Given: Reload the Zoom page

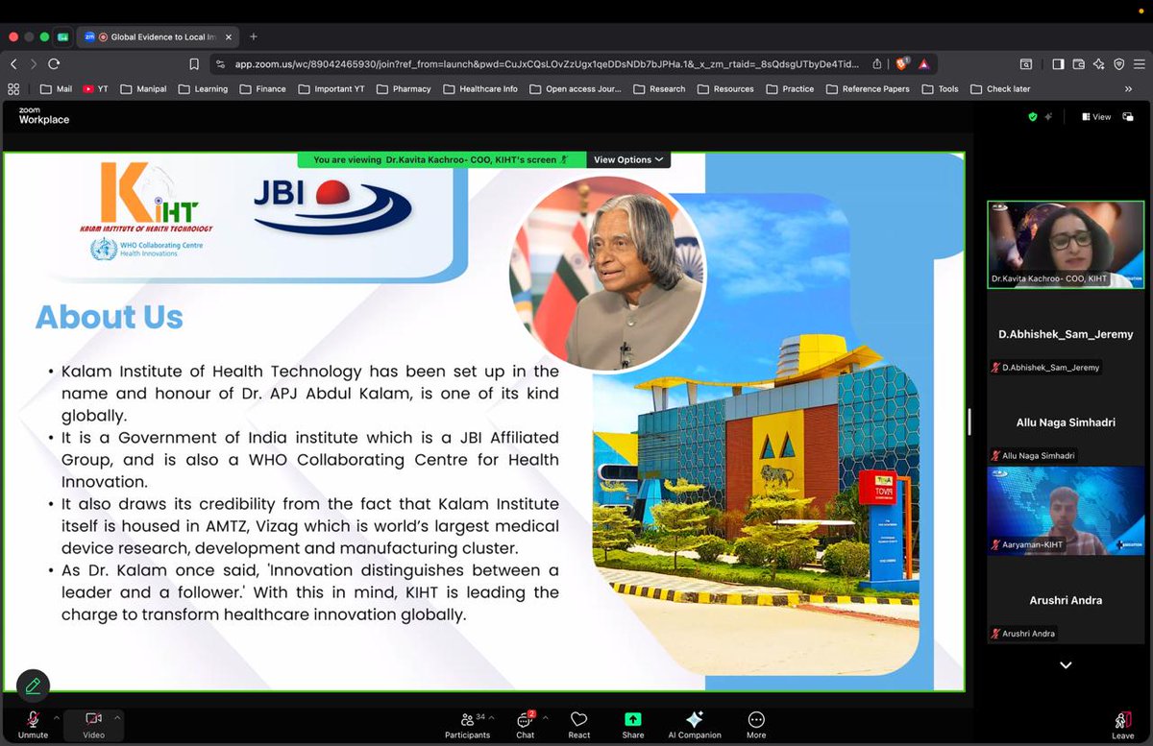Looking at the screenshot, I should click(x=54, y=63).
